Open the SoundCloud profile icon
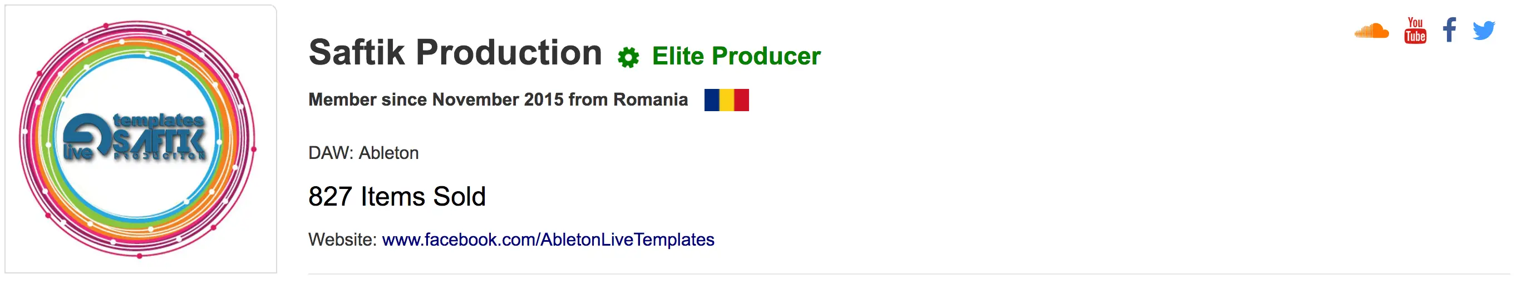Screen dimensions: 1517x284 (1371, 31)
